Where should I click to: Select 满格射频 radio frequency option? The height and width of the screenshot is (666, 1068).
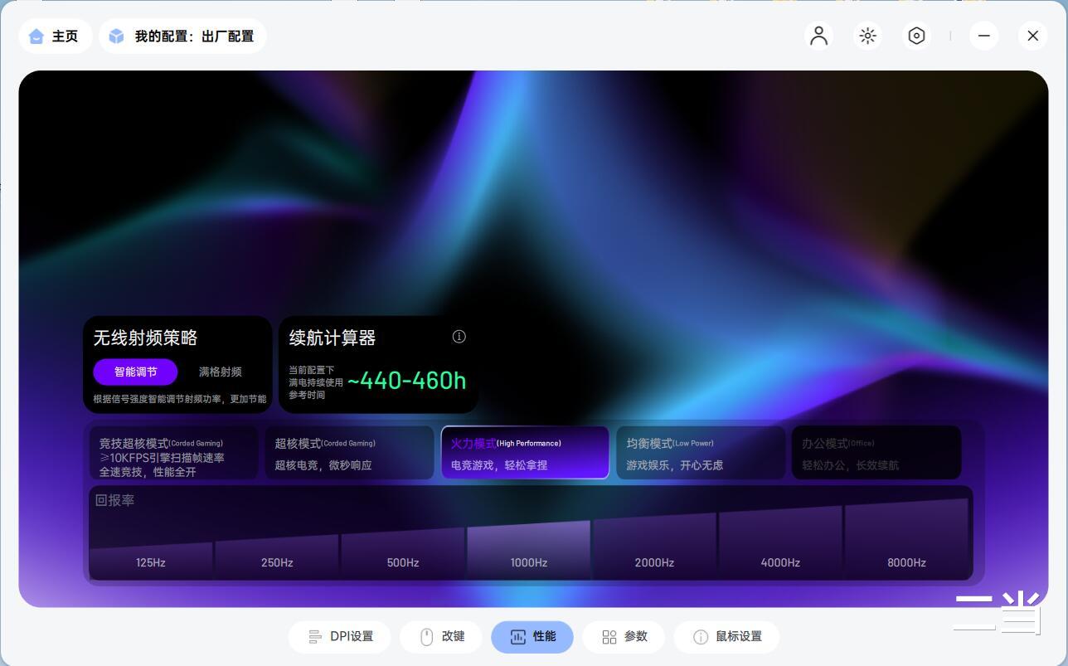point(221,372)
